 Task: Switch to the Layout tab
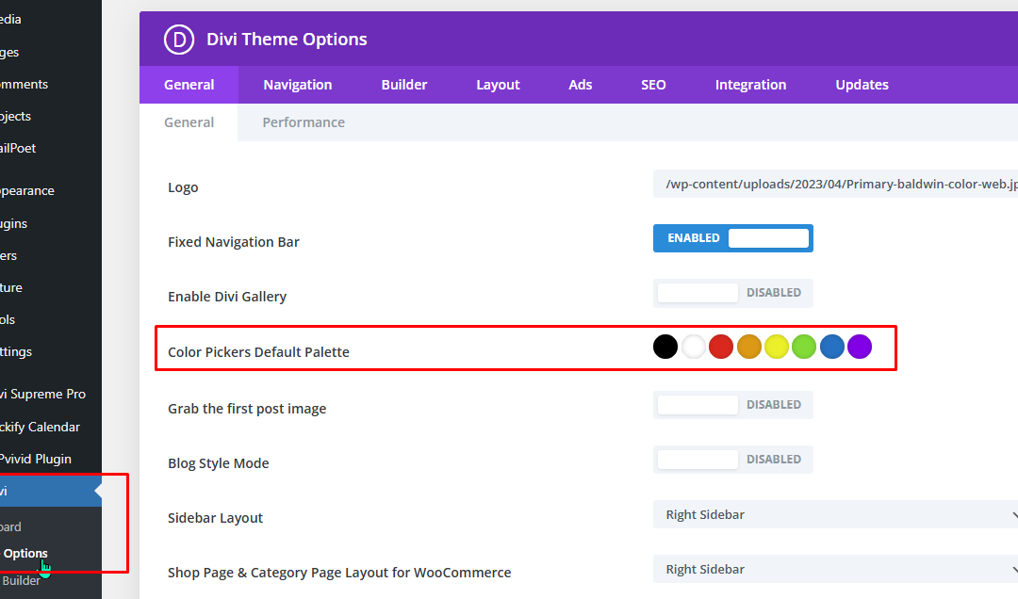[498, 85]
